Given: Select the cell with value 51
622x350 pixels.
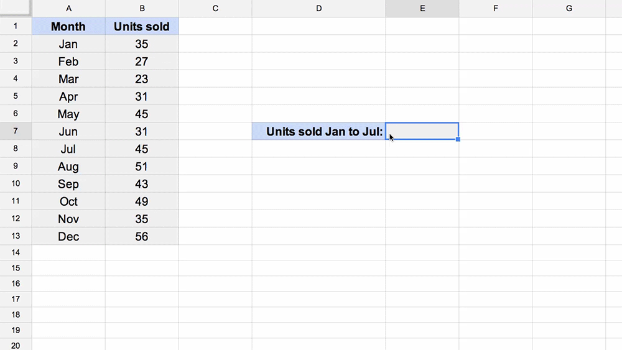Looking at the screenshot, I should click(x=142, y=166).
